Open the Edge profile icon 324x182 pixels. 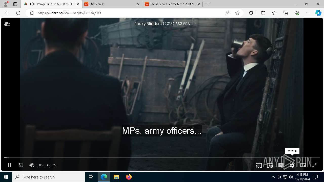(x=6, y=4)
